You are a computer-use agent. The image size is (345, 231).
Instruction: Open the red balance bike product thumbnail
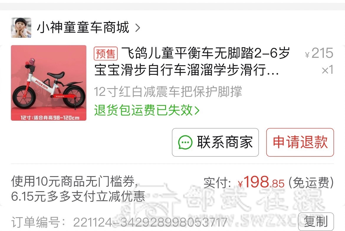[x=49, y=83]
